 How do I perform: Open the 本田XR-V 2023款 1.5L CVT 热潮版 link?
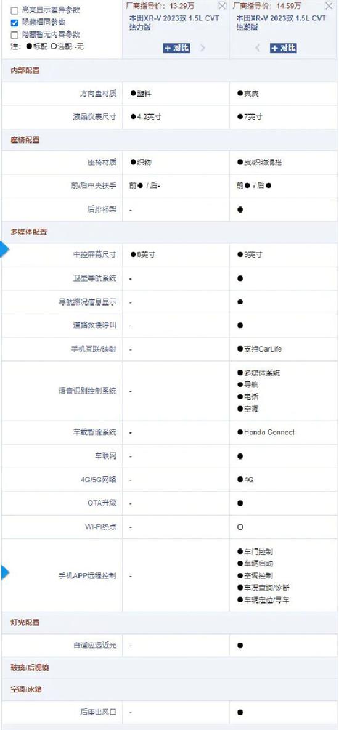click(x=281, y=23)
